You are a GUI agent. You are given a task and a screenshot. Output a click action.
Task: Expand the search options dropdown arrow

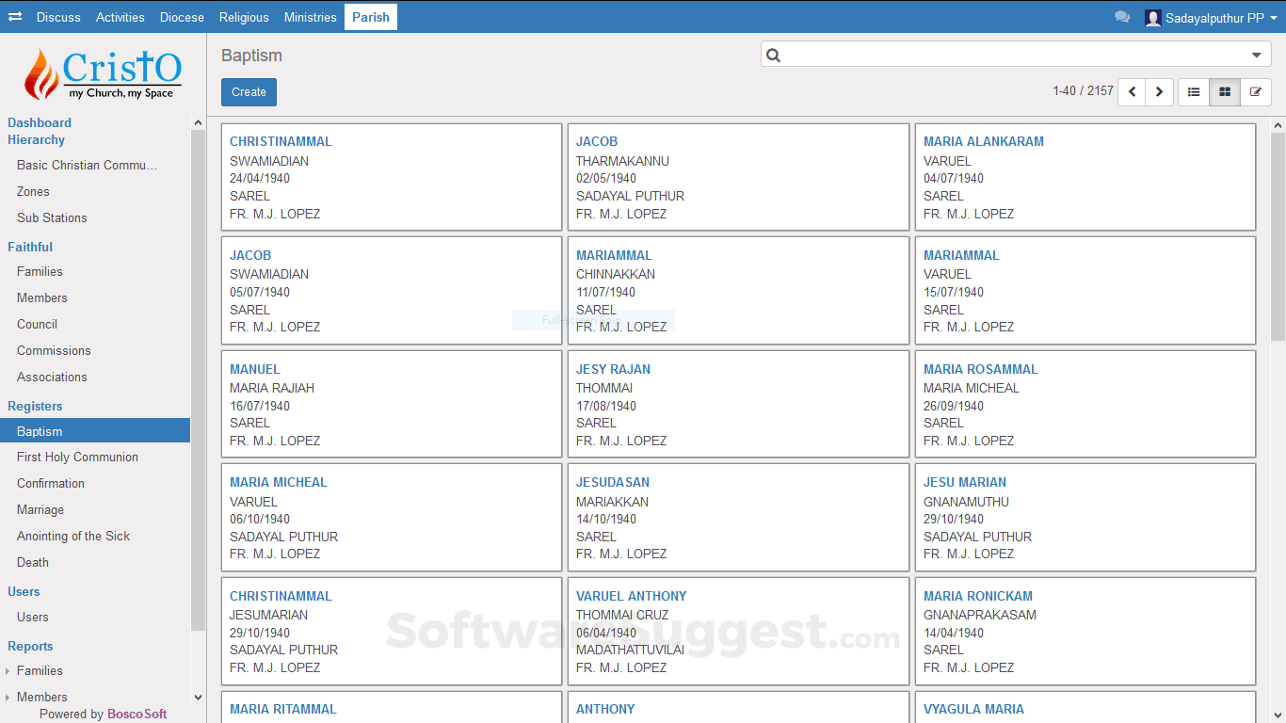pos(1256,56)
